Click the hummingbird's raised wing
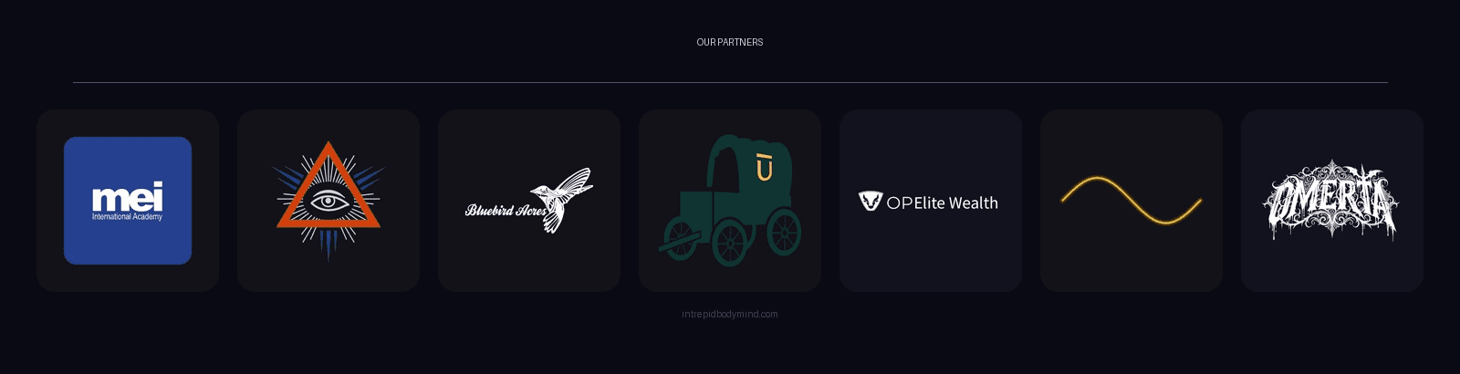Screen dimensions: 1460x374 (577, 180)
